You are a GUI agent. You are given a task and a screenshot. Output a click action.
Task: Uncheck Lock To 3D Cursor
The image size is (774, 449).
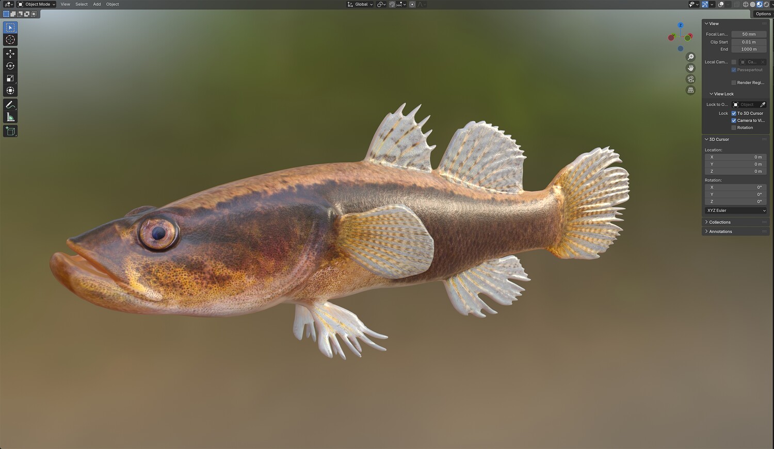pyautogui.click(x=734, y=113)
